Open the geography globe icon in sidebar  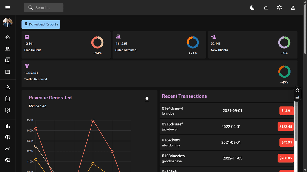pyautogui.click(x=8, y=160)
